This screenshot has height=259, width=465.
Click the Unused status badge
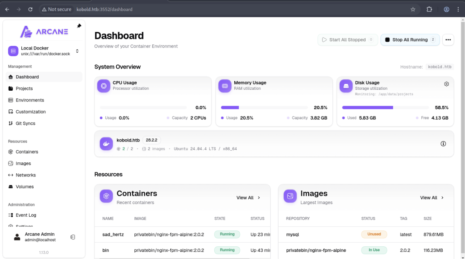click(x=374, y=234)
